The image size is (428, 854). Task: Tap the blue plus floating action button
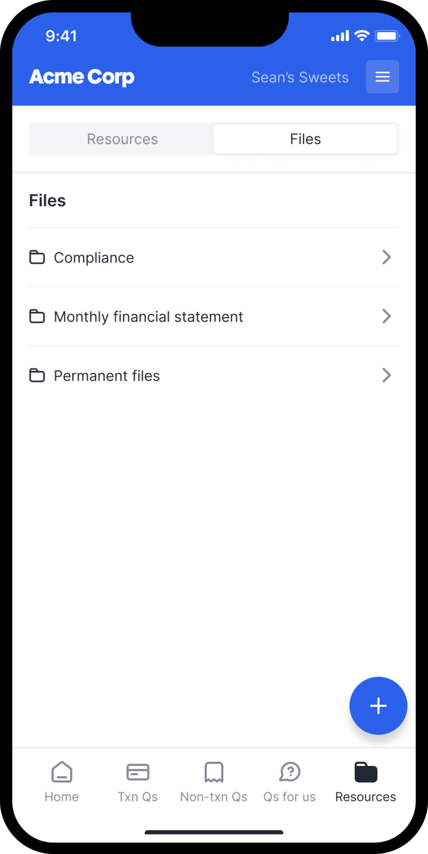point(378,706)
